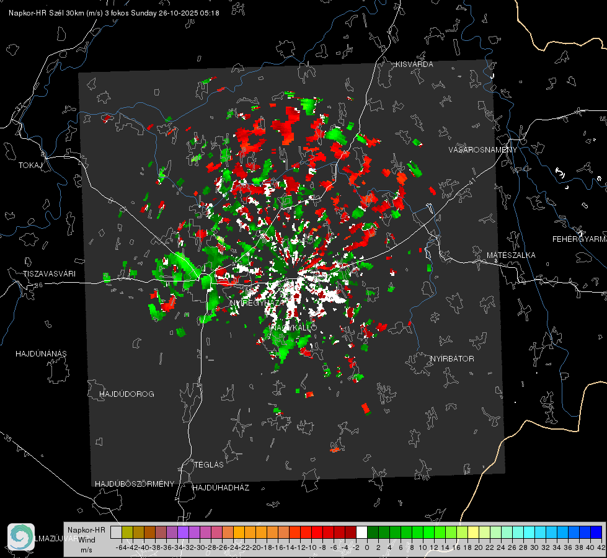Viewport: 607px width, 558px height.
Task: Select the TISZAVASVÁRI town label
Action: point(49,274)
